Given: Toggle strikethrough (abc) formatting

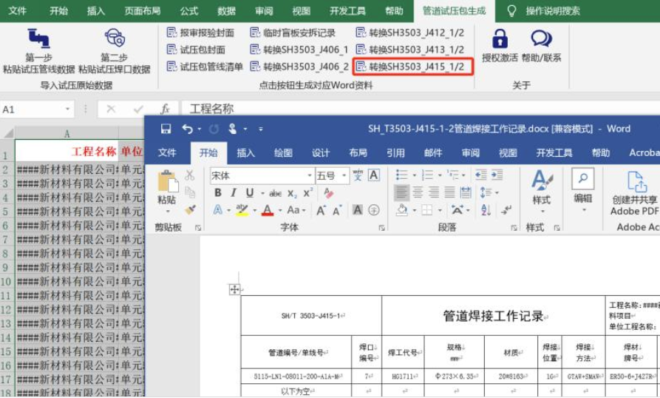Looking at the screenshot, I should click(275, 193).
